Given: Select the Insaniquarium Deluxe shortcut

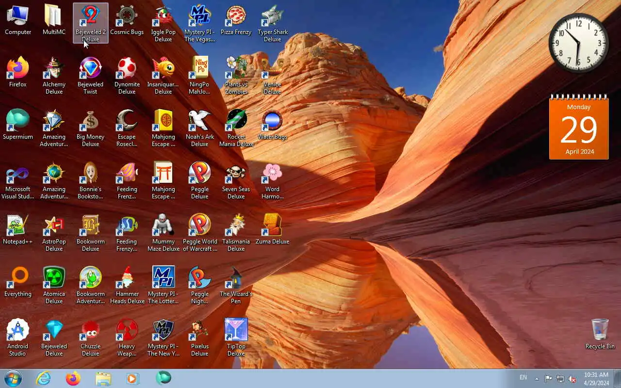Looking at the screenshot, I should 163,76.
